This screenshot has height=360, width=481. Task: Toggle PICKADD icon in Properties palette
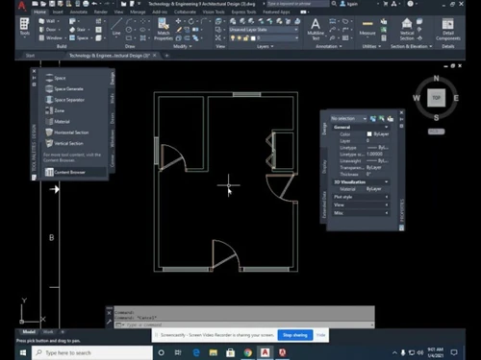pos(373,119)
